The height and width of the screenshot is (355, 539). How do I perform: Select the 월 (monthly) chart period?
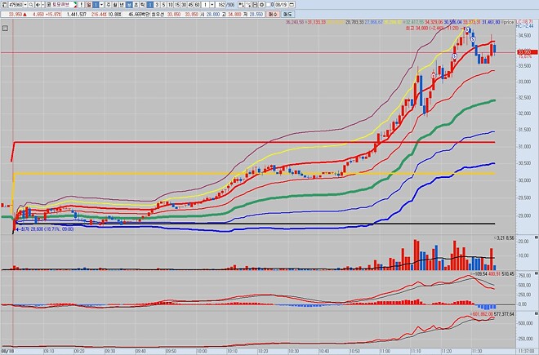click(115, 5)
